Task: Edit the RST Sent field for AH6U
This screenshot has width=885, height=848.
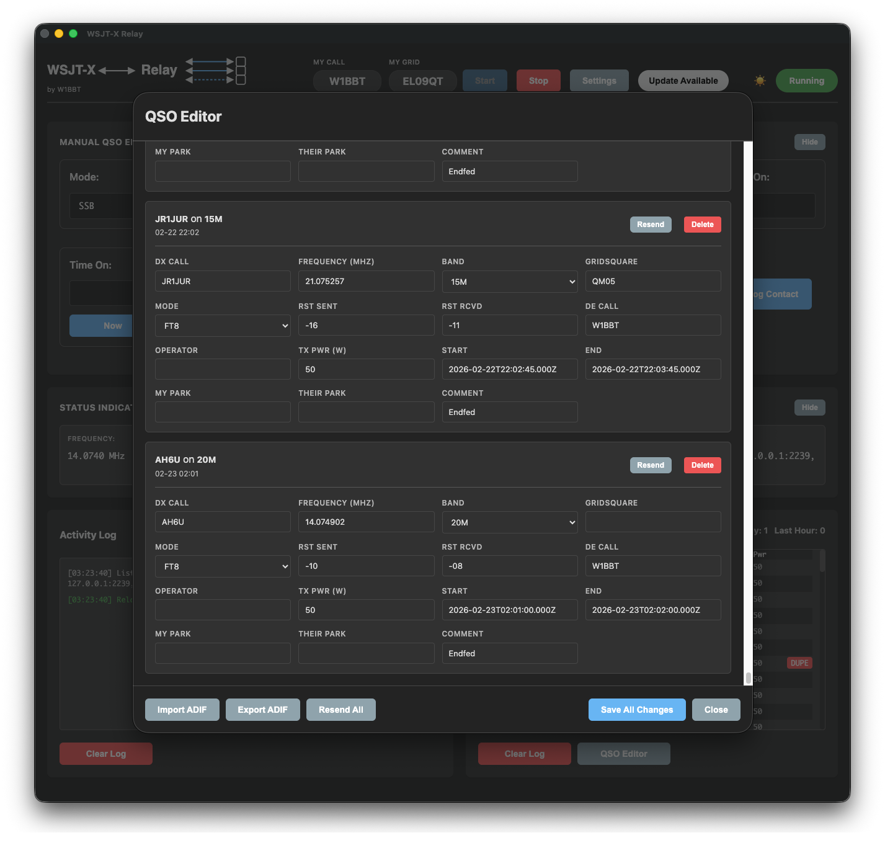Action: pyautogui.click(x=366, y=566)
